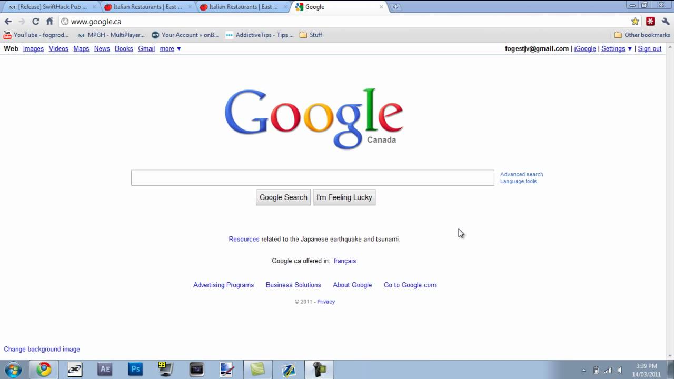This screenshot has width=674, height=379.
Task: Click Change background image link
Action: point(42,349)
